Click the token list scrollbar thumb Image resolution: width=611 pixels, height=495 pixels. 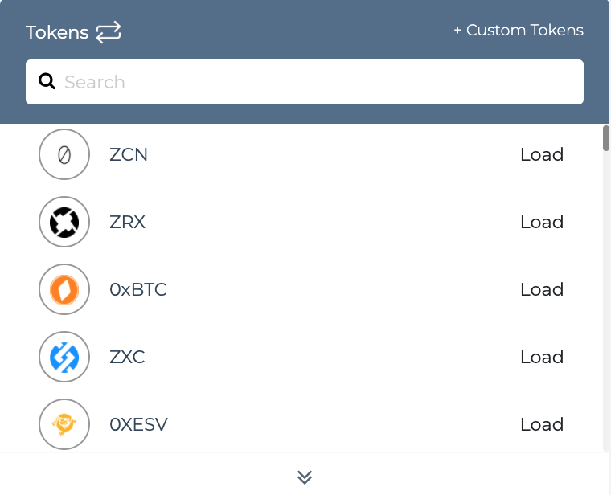[606, 138]
